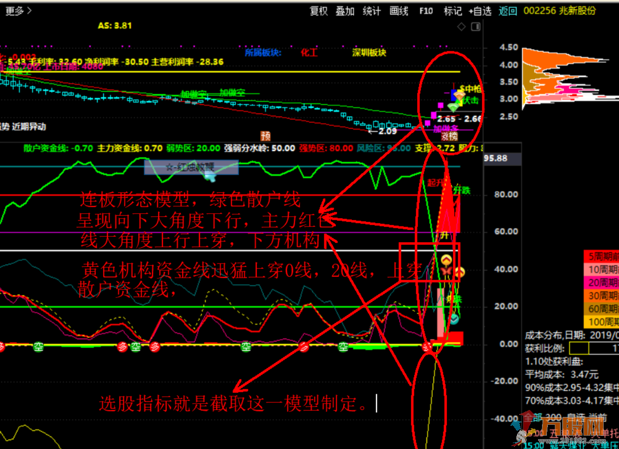This screenshot has width=619, height=449.
Task: Click the ☆-红烛戴翼 indicator label box
Action: 191,167
